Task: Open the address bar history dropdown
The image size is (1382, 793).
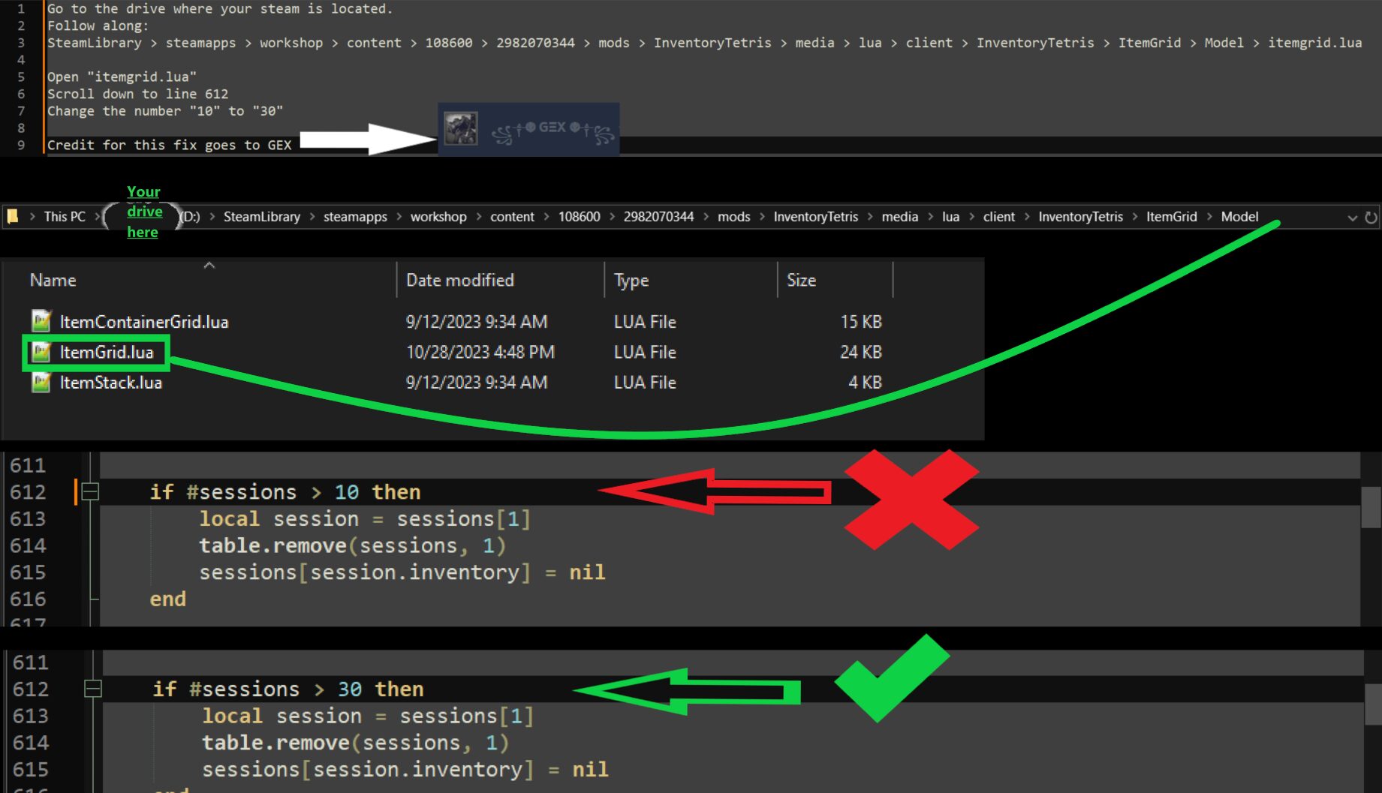Action: click(1352, 218)
